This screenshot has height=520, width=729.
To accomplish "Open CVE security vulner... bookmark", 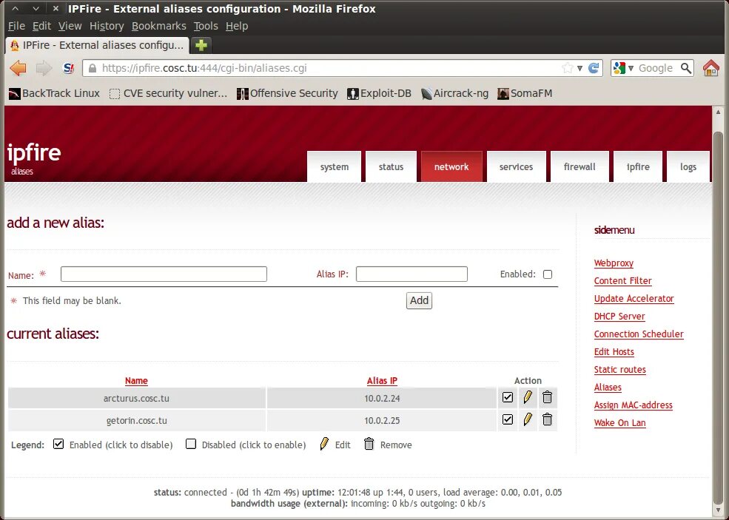I will (x=168, y=93).
